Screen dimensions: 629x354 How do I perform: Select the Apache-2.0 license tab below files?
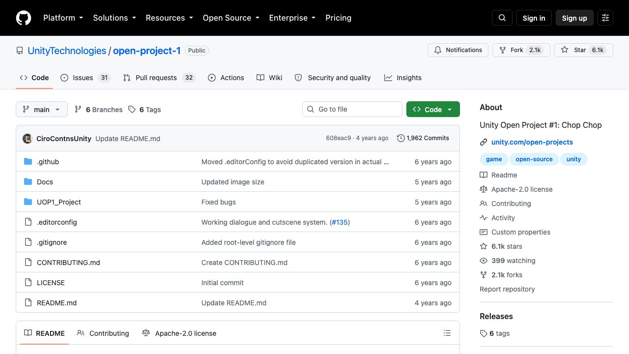179,333
